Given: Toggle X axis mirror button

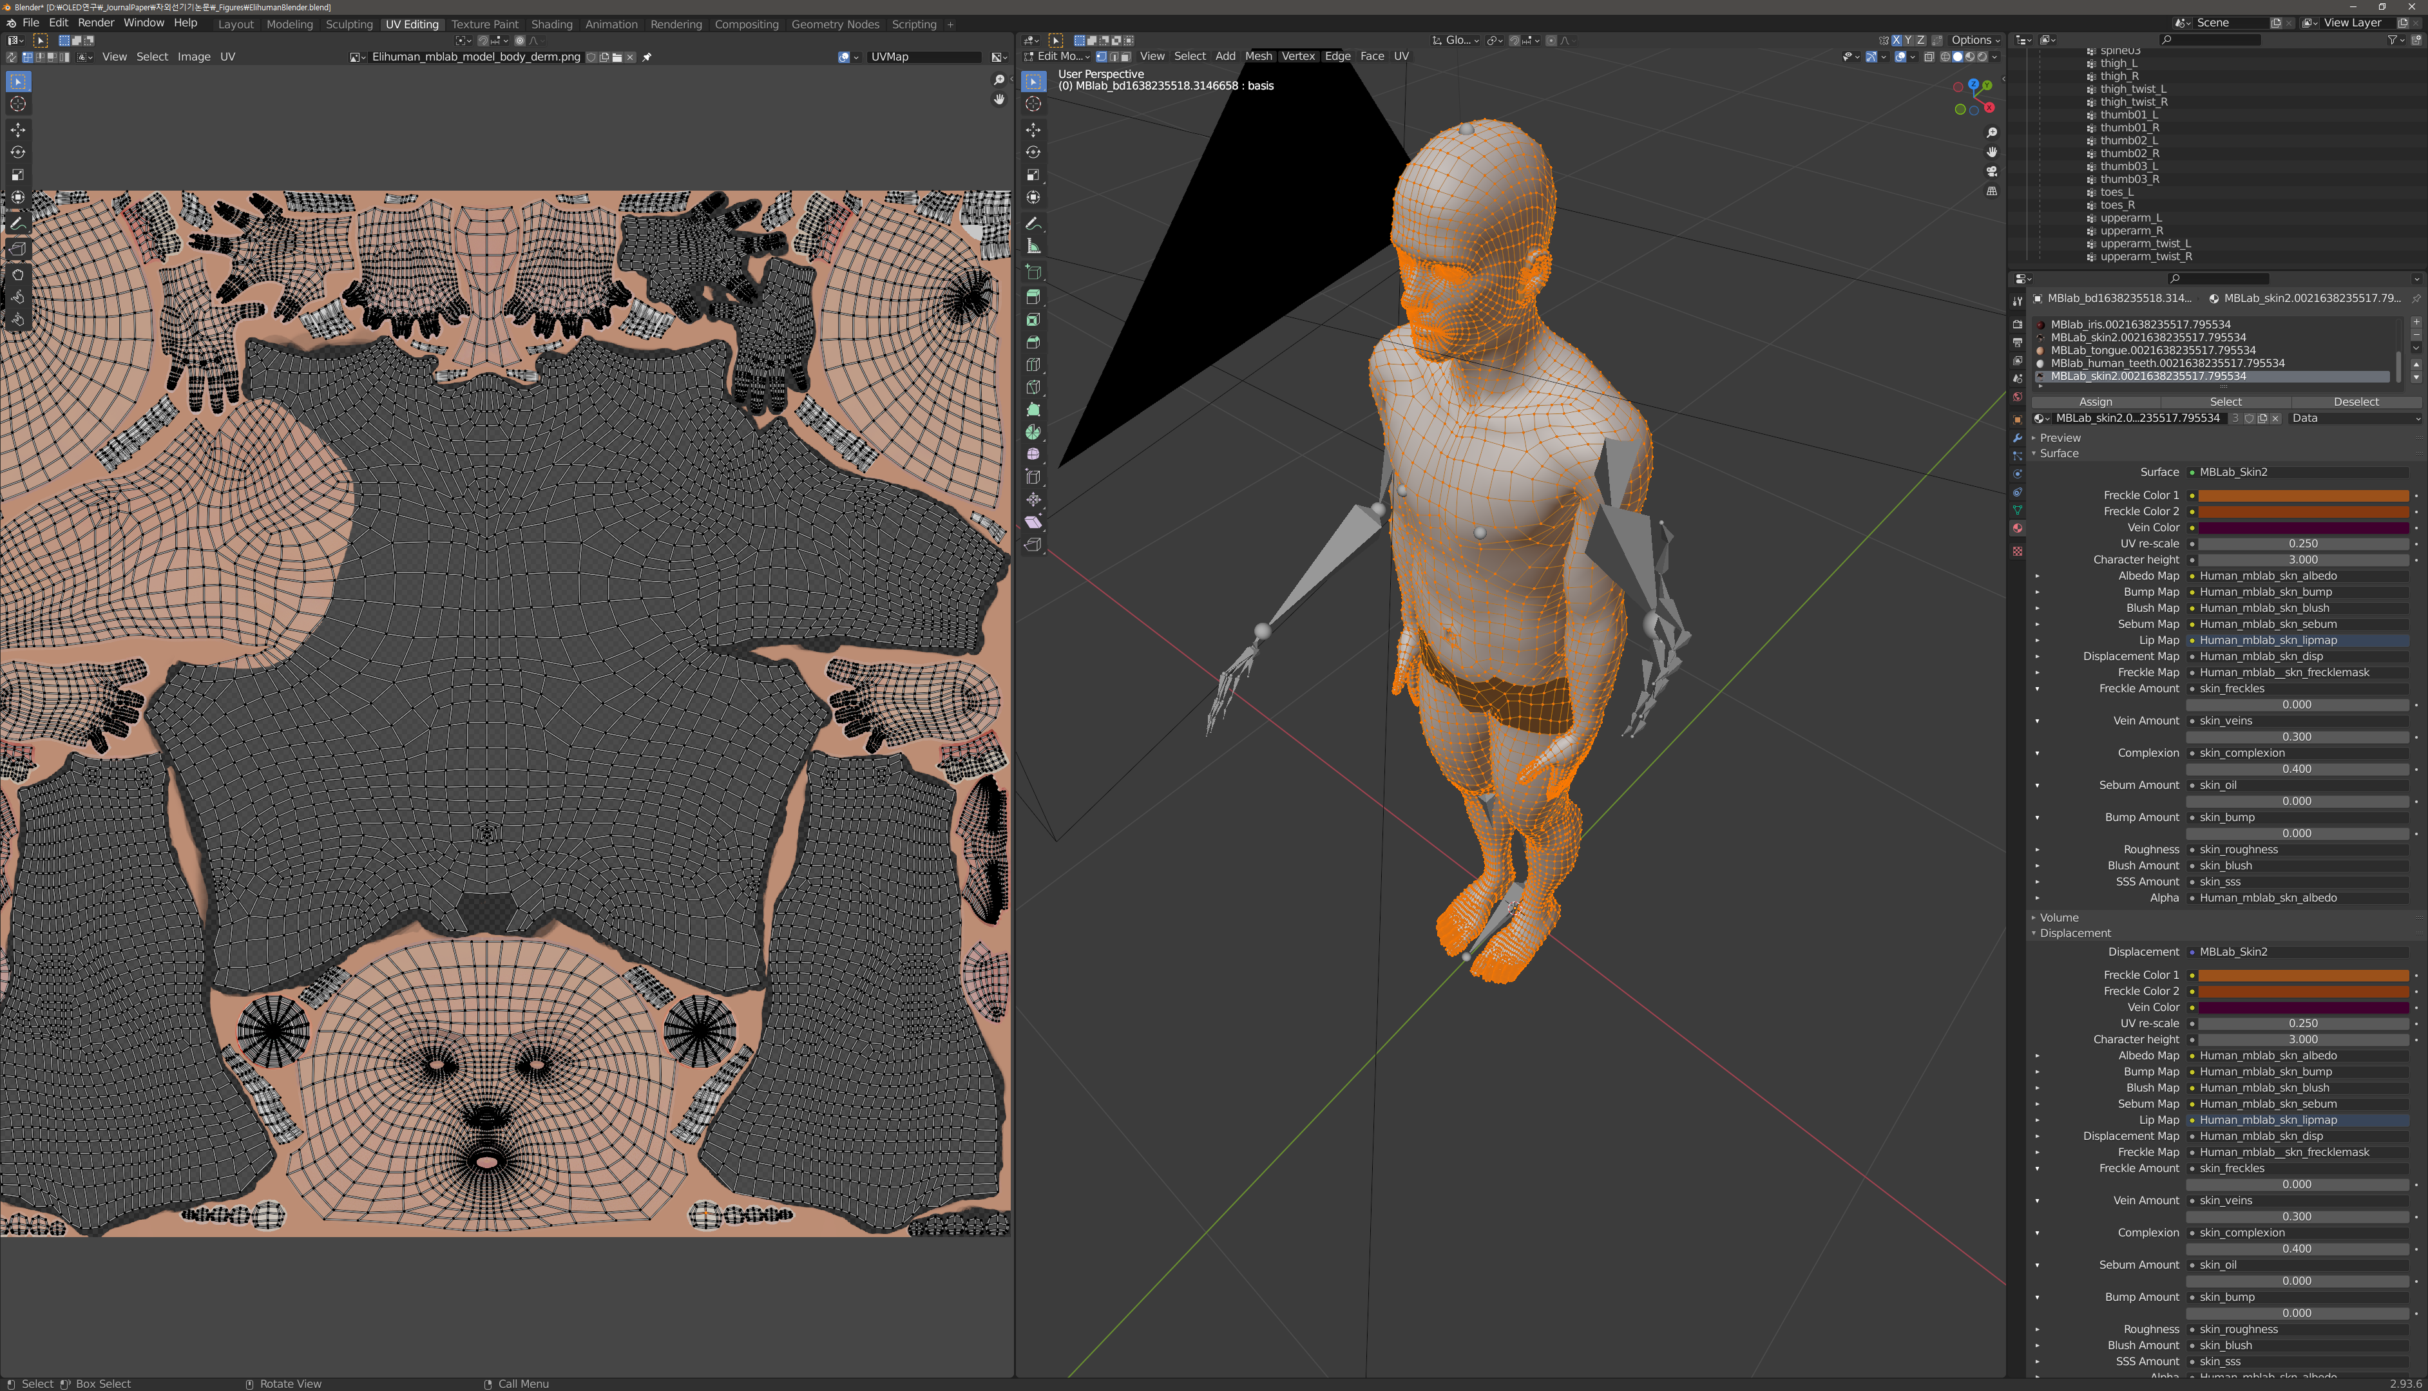Looking at the screenshot, I should (x=1897, y=40).
